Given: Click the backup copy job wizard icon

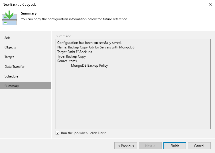Looking at the screenshot, I should [x=9, y=18].
